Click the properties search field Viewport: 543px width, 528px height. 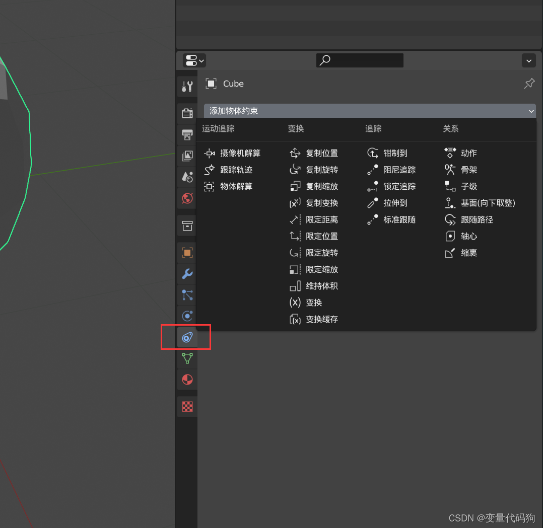(x=360, y=60)
